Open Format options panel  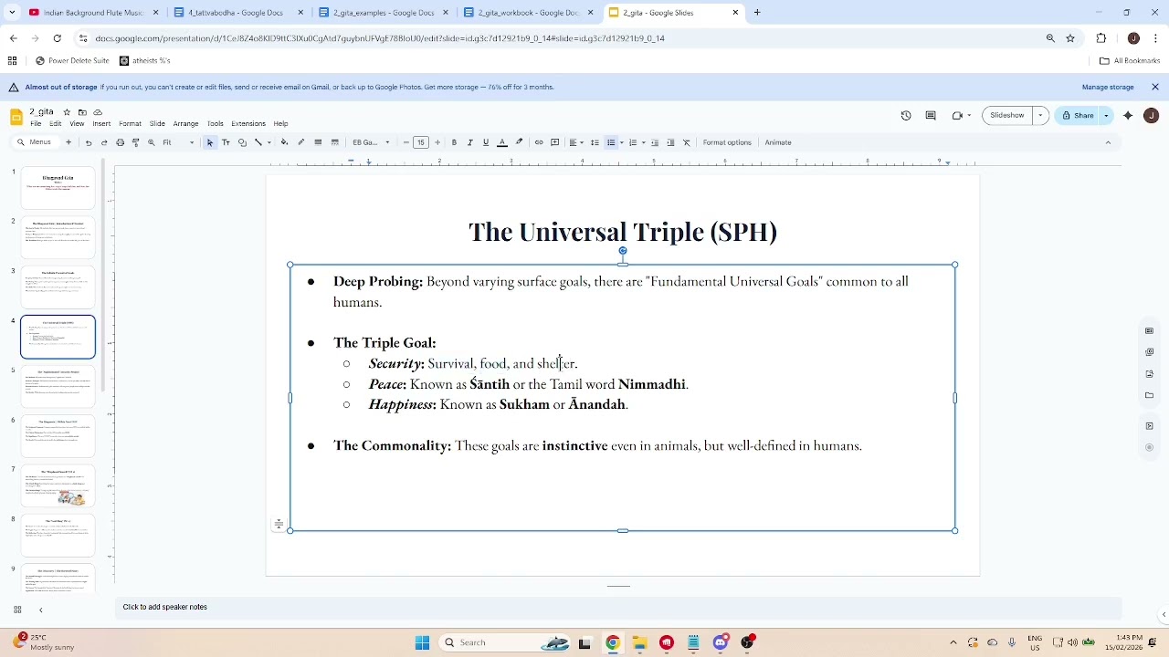click(x=727, y=142)
